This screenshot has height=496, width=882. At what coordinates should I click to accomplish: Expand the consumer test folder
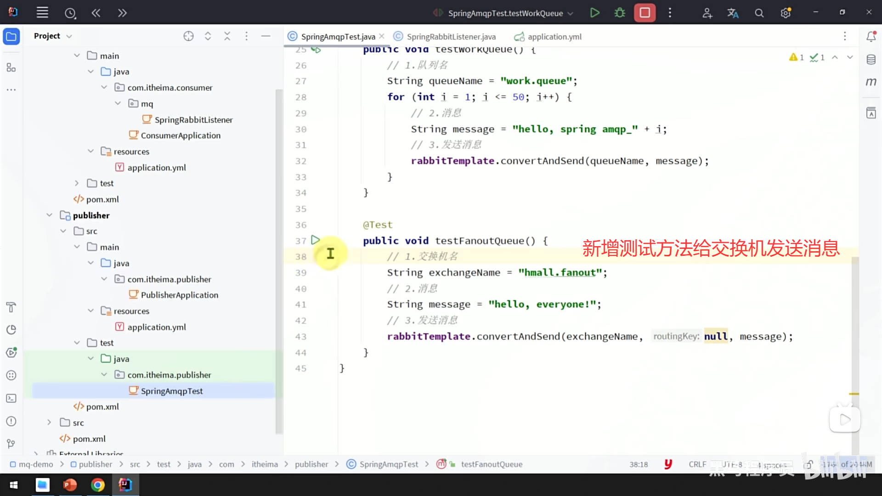point(77,183)
